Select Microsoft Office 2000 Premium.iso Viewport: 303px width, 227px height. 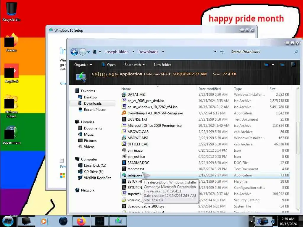tap(154, 125)
